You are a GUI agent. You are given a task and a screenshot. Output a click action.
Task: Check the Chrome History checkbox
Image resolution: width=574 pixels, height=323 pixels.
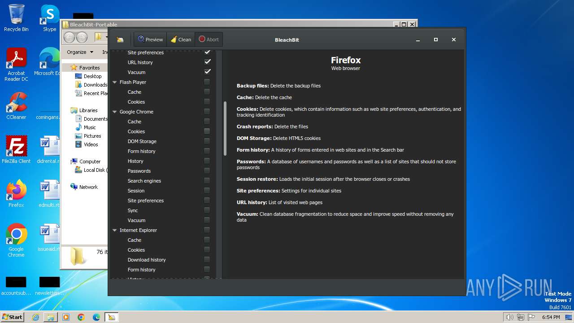pos(207,161)
